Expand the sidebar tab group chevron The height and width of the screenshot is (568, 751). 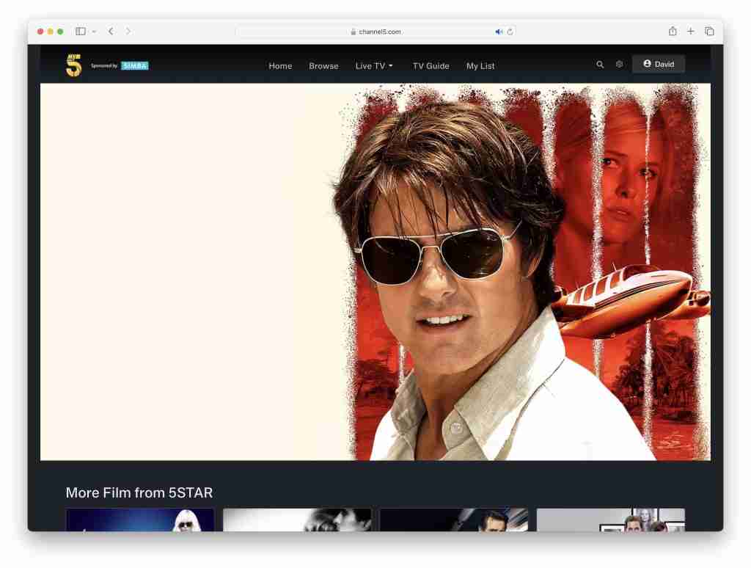pos(95,32)
